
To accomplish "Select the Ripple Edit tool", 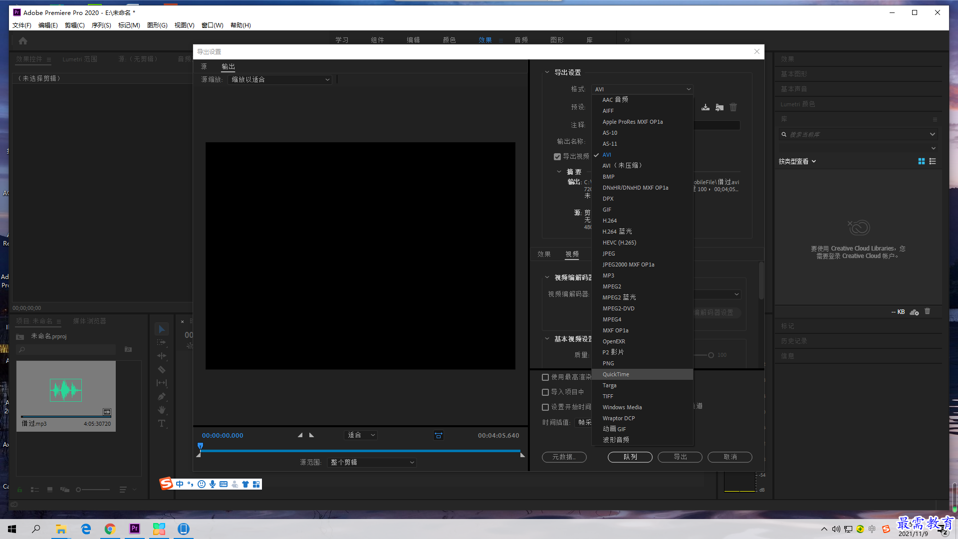I will tap(162, 356).
